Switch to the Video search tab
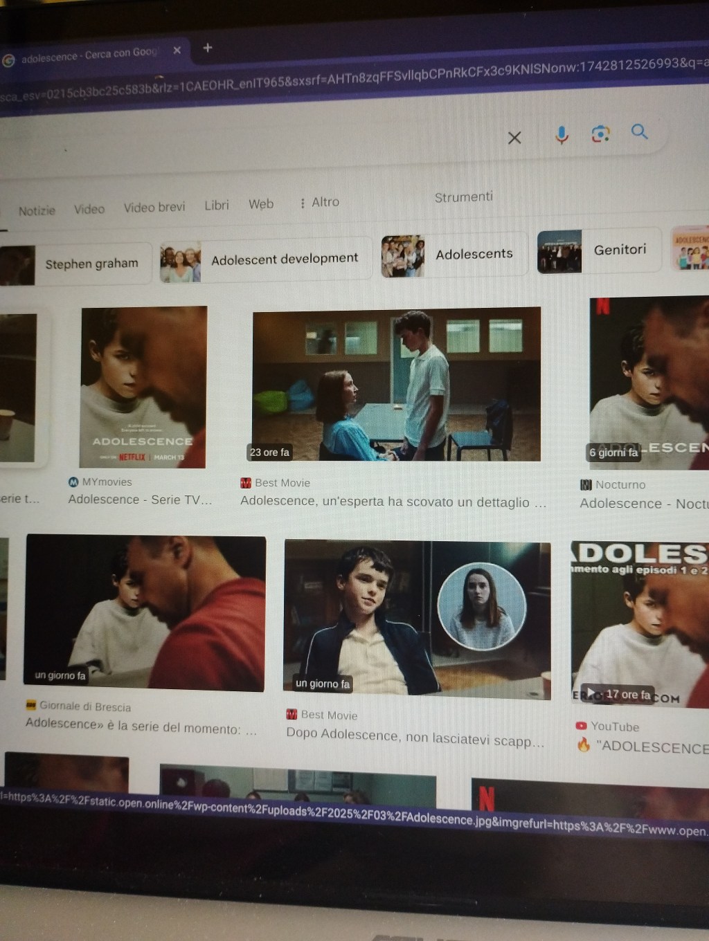This screenshot has width=709, height=941. 89,209
